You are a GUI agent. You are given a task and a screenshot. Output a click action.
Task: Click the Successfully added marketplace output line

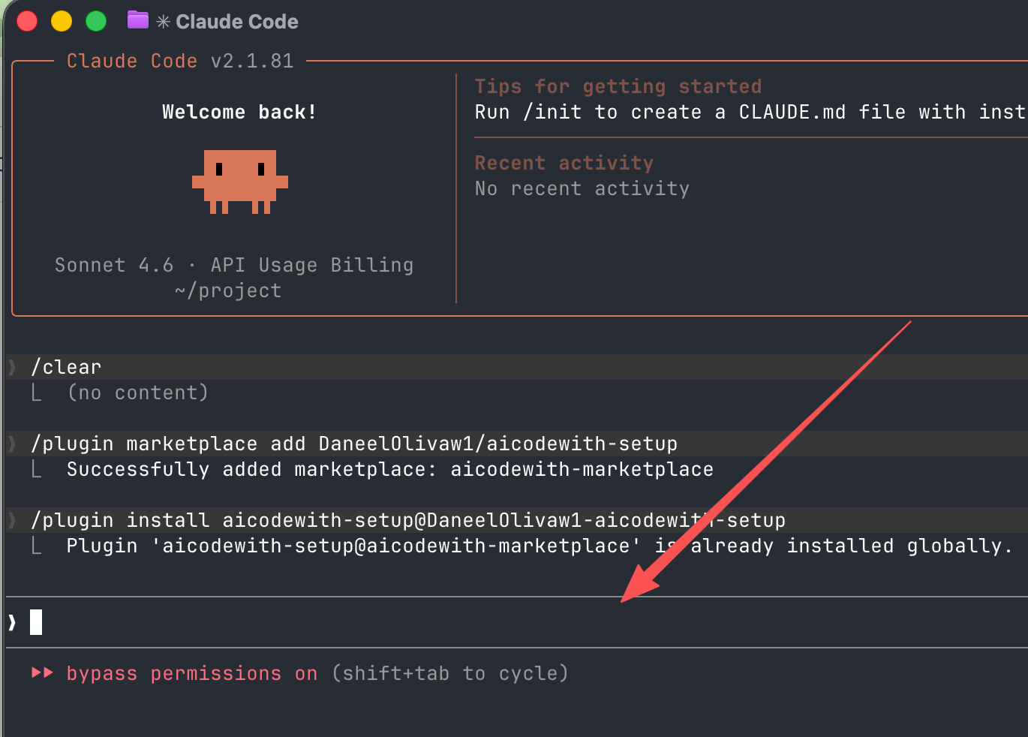pos(389,470)
